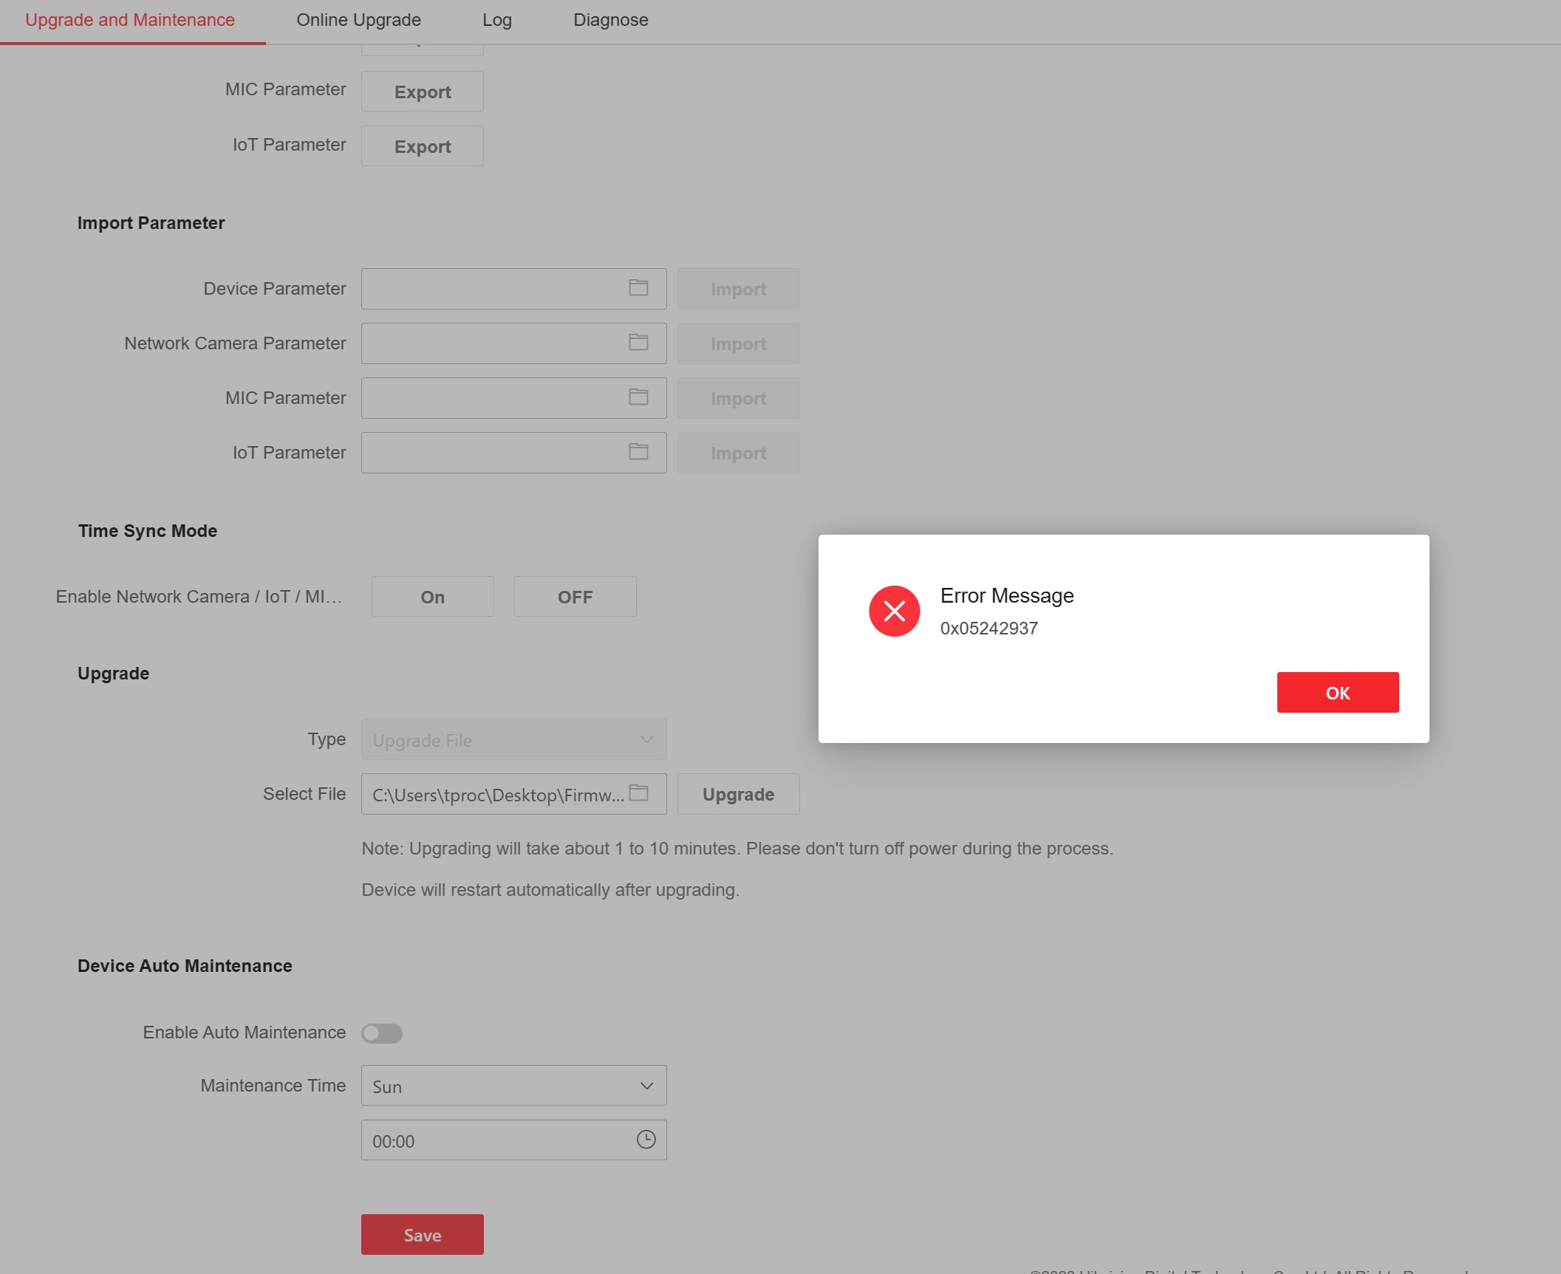
Task: Click the red Save button
Action: 422,1235
